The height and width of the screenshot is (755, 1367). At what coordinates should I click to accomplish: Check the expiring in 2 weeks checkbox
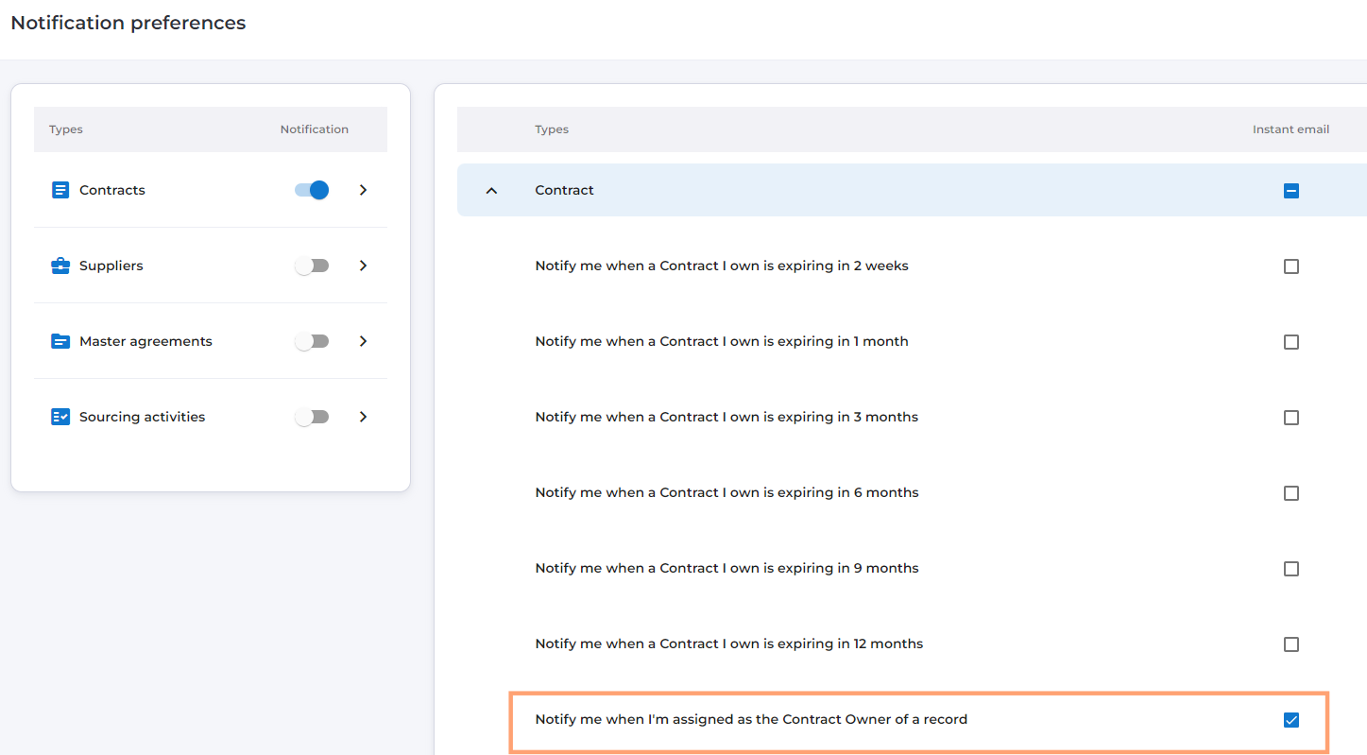coord(1291,266)
